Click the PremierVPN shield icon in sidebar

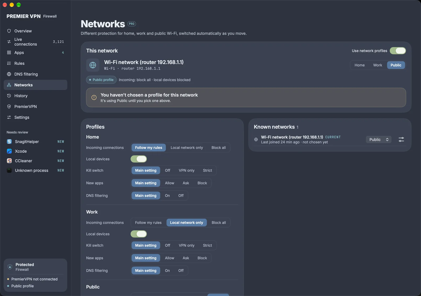coord(9,106)
